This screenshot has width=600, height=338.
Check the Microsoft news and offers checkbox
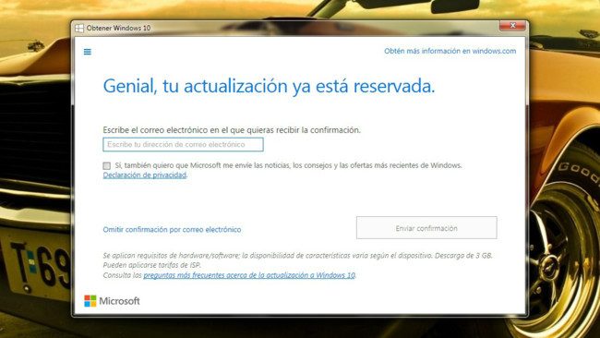coord(107,165)
